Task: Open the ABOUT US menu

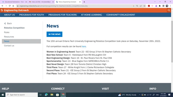Action: pos(9,15)
